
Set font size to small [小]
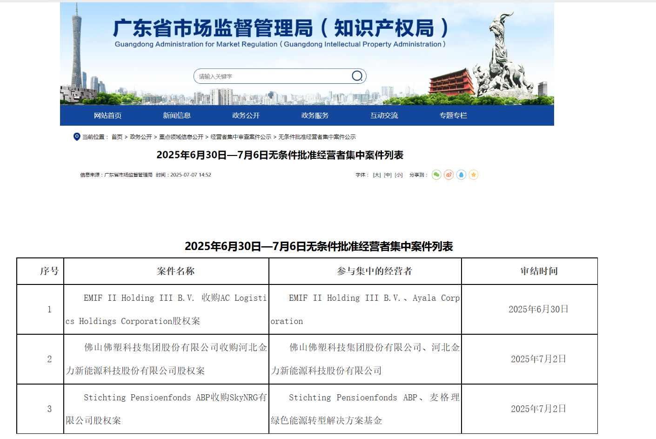click(399, 175)
